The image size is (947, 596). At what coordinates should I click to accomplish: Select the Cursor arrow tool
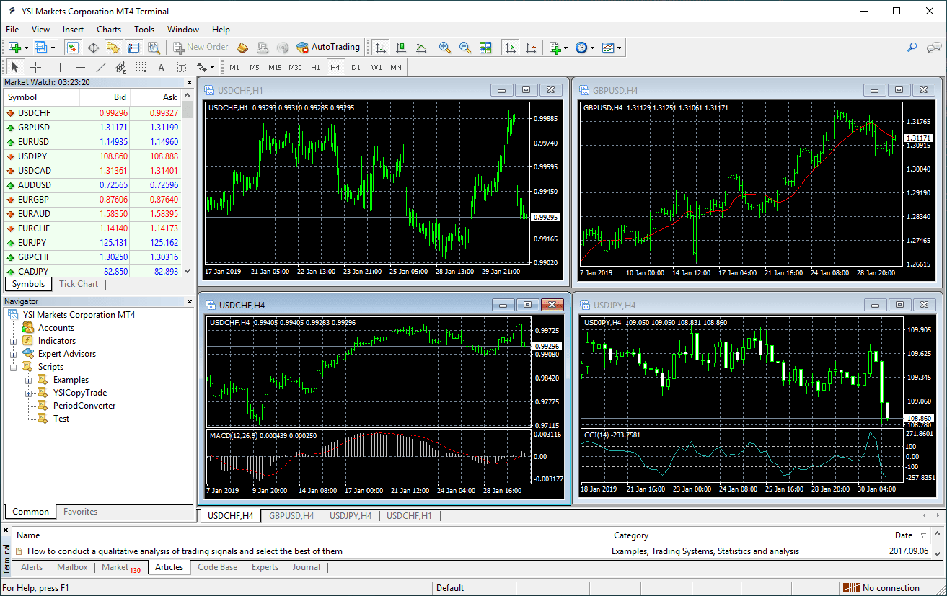click(15, 67)
